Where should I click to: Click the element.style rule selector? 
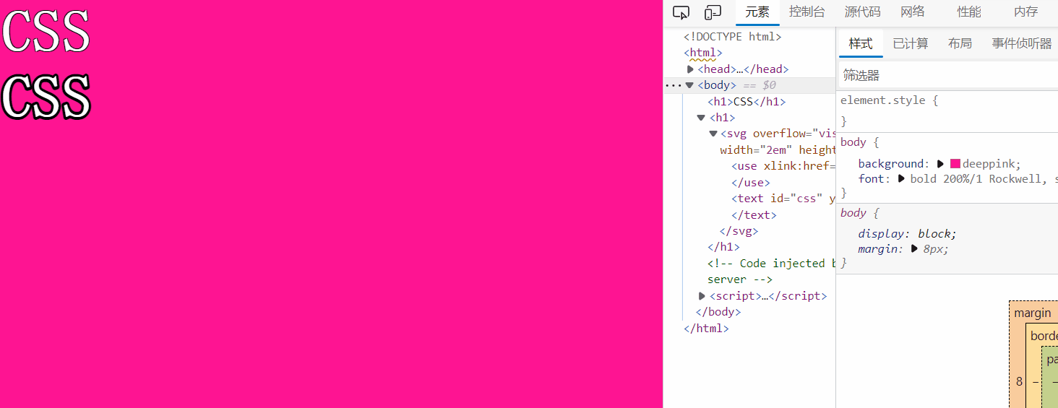tap(882, 100)
